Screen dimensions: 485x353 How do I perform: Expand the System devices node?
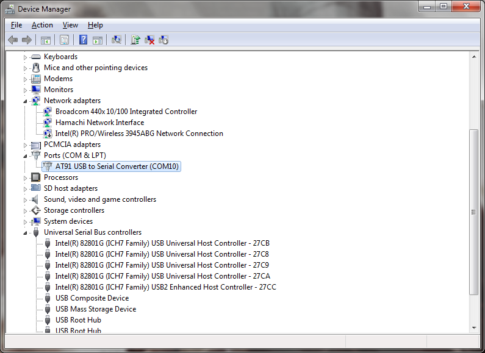pos(25,222)
